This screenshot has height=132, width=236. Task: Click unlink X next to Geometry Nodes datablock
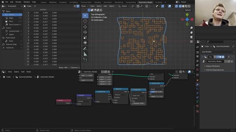click(232, 61)
